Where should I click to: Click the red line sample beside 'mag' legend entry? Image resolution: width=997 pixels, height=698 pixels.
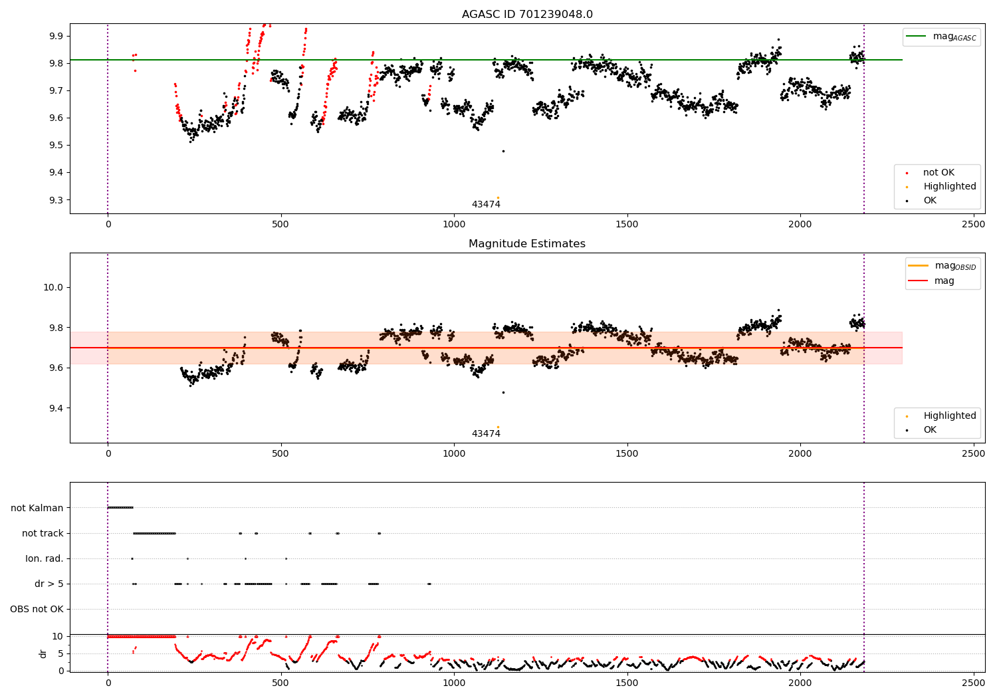(918, 281)
